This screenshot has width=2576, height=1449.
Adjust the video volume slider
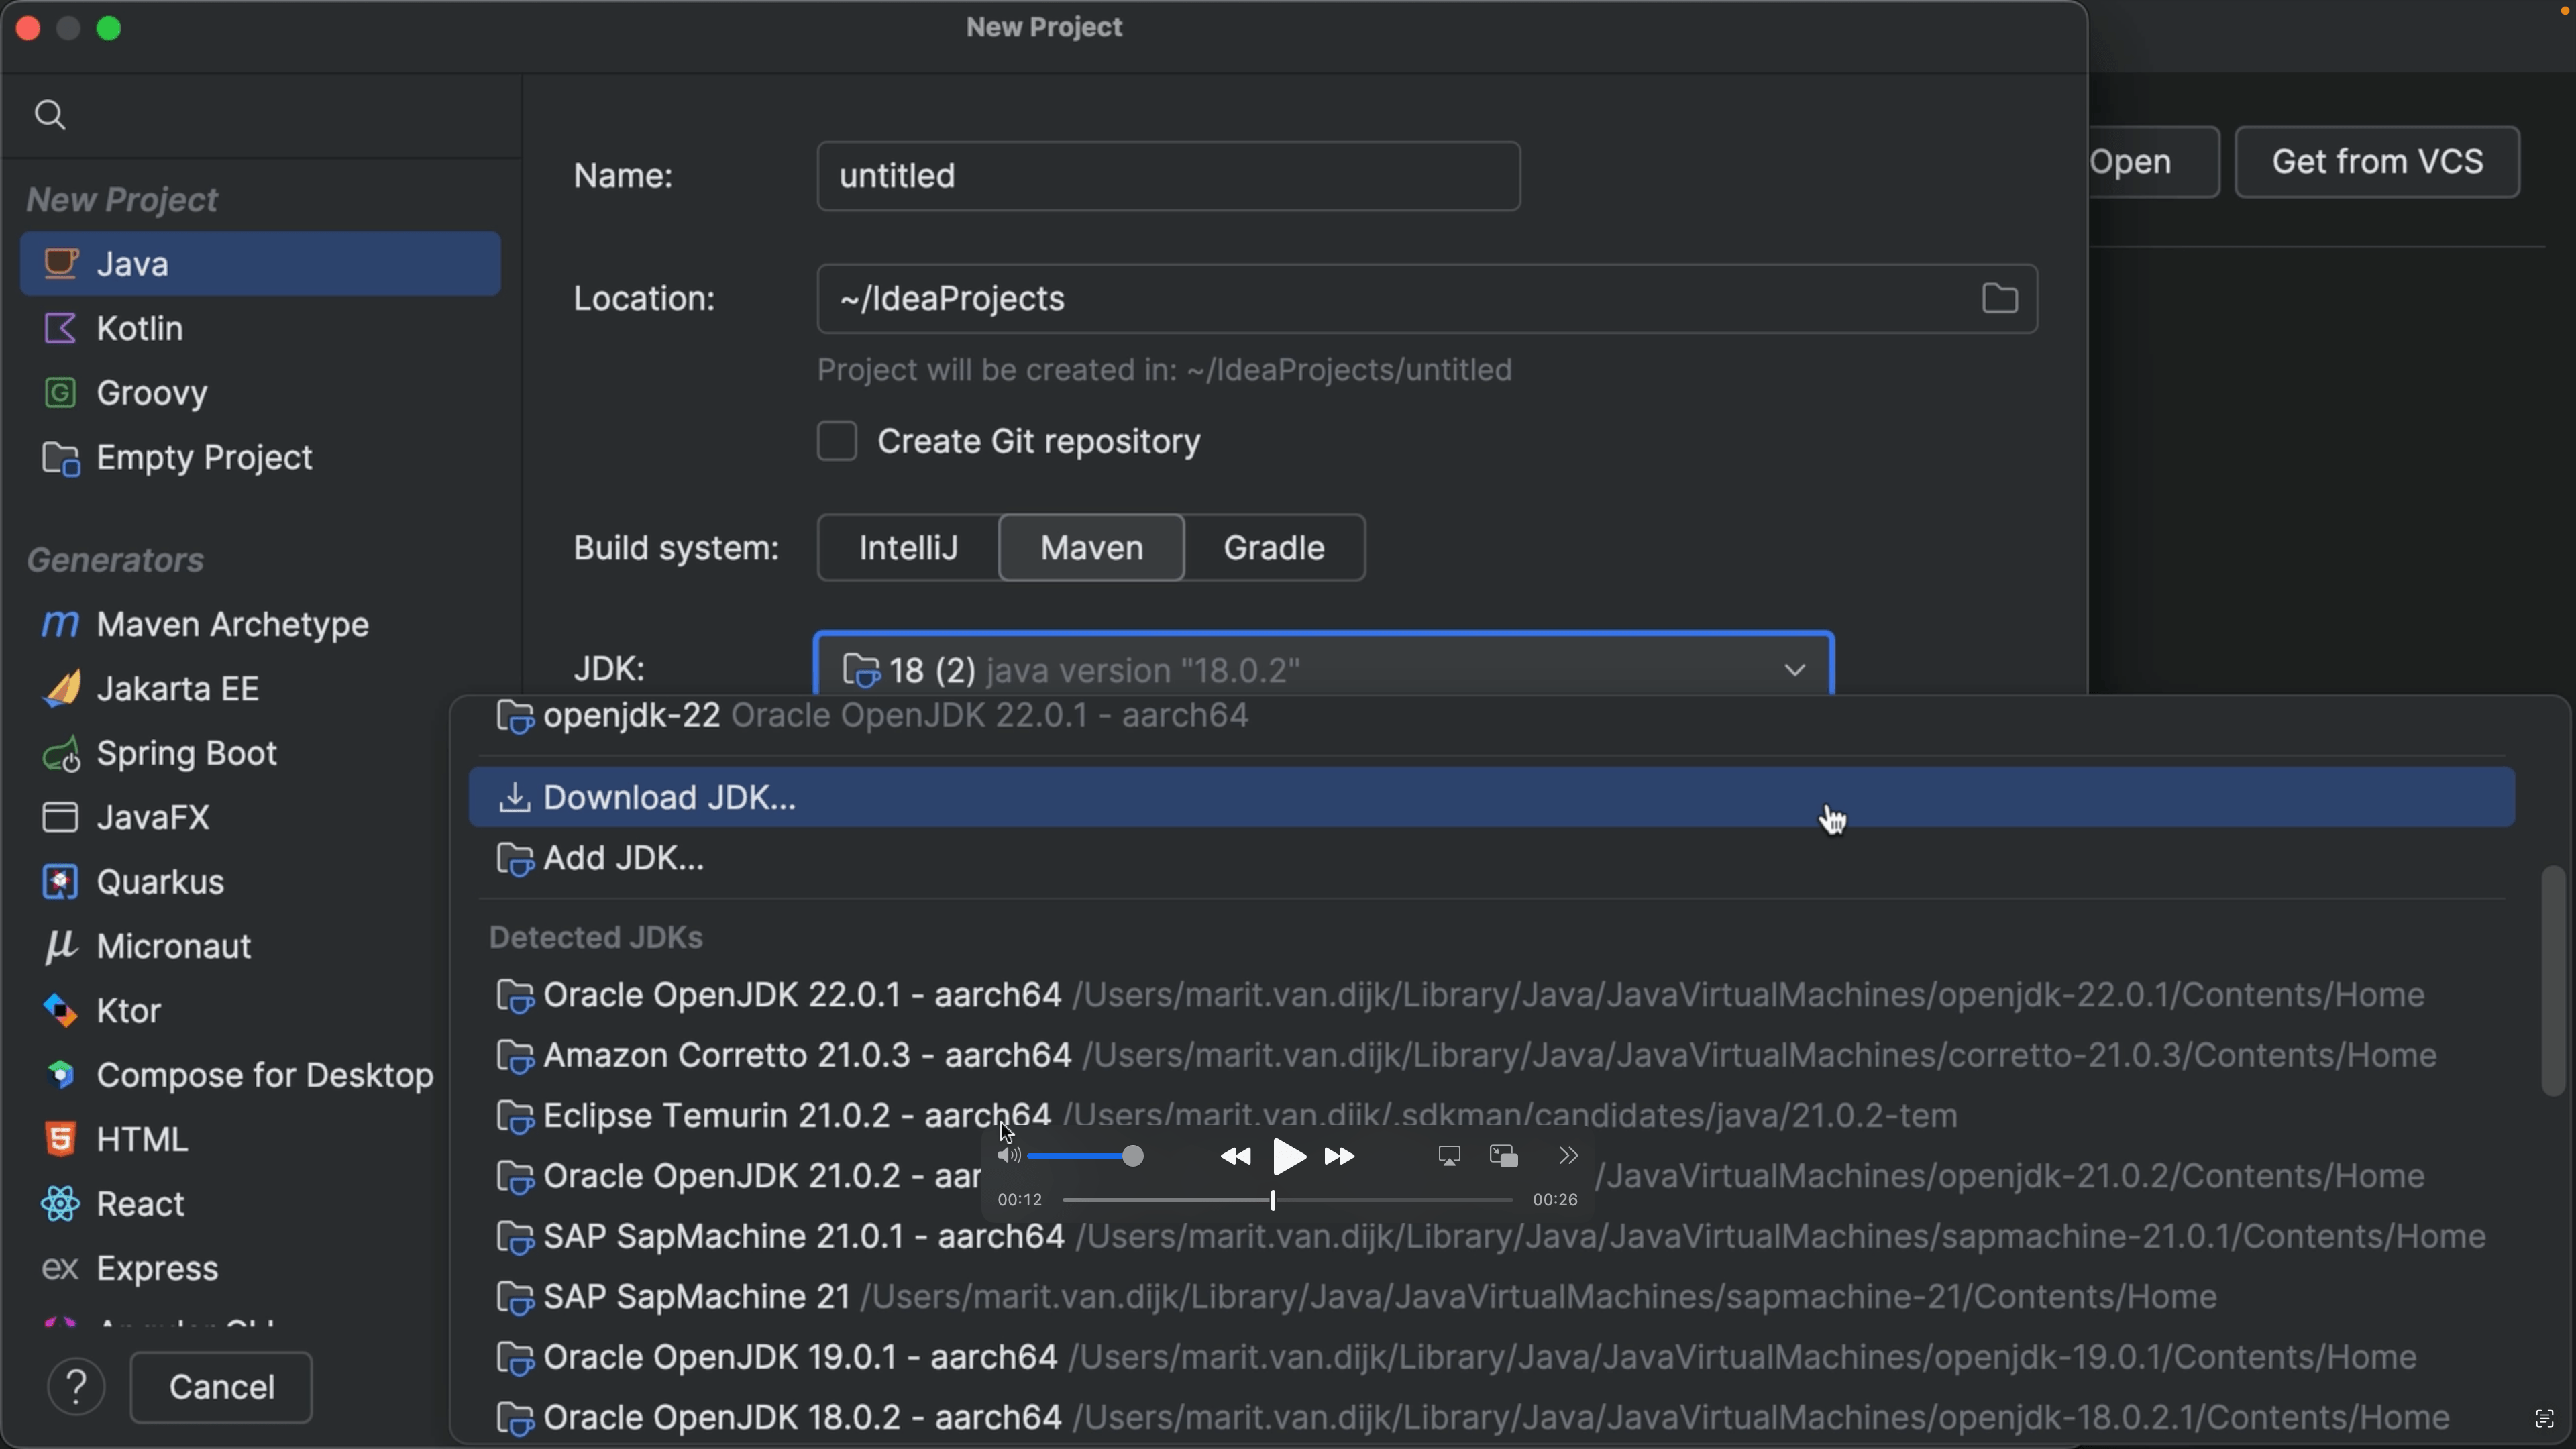pyautogui.click(x=1086, y=1156)
